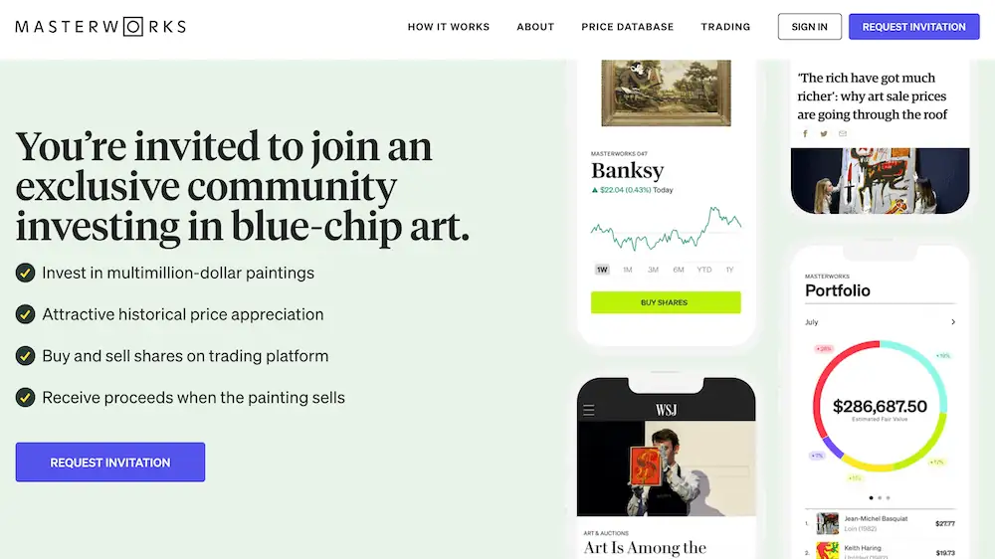Click the Facebook share icon
The image size is (995, 559).
pos(805,133)
